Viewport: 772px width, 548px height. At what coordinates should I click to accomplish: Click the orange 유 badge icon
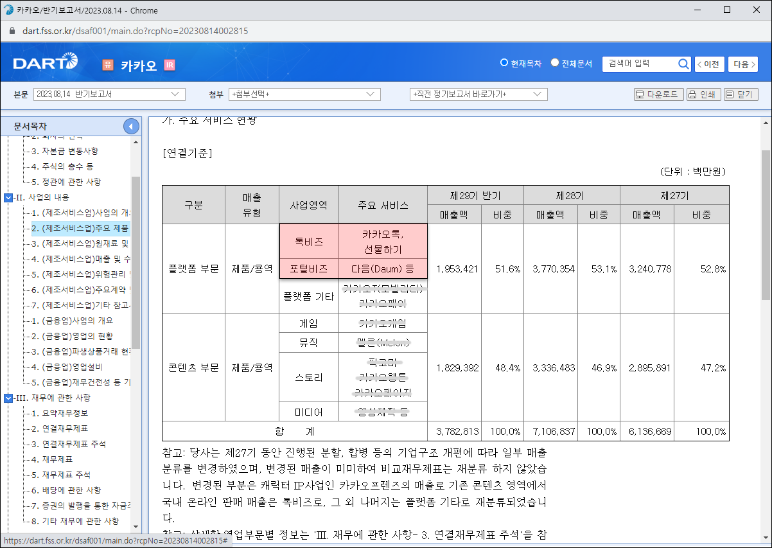tap(108, 65)
